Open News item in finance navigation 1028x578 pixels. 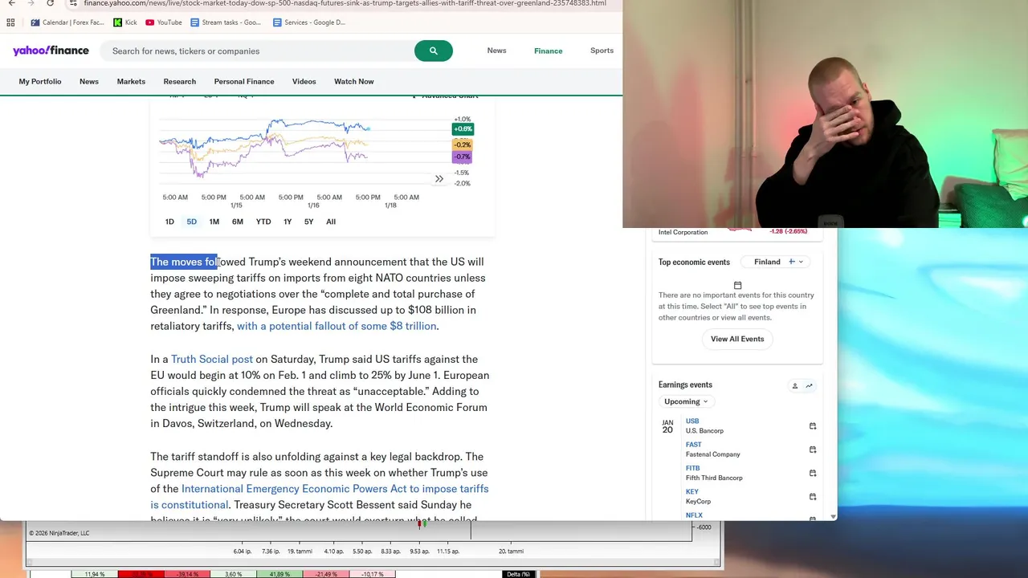(89, 81)
